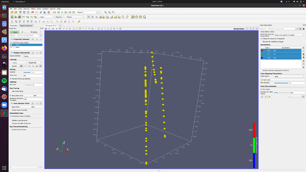
Task: Click the Open file folder icon
Action: [12, 12]
